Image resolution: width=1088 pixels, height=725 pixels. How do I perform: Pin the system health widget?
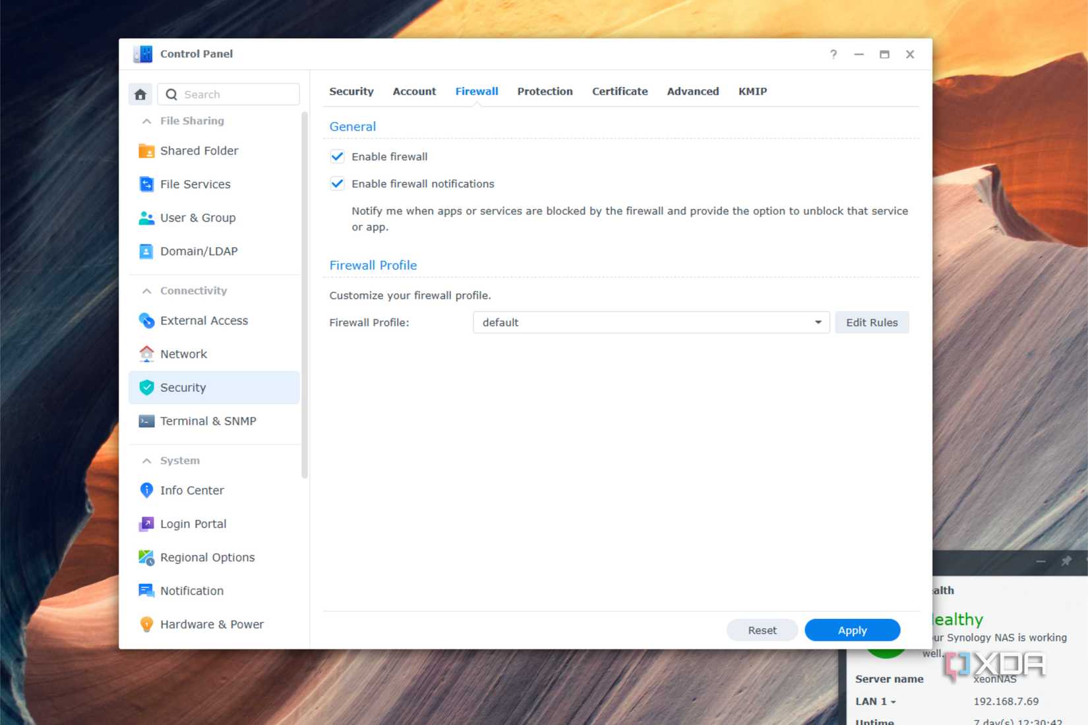point(1066,561)
